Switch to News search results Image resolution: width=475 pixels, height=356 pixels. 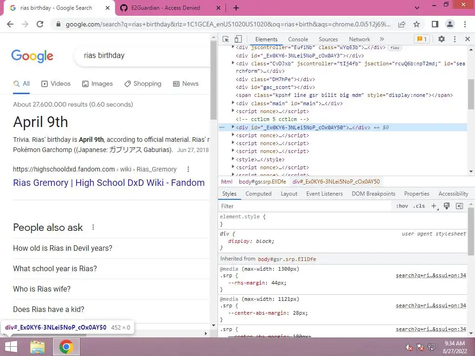(186, 84)
